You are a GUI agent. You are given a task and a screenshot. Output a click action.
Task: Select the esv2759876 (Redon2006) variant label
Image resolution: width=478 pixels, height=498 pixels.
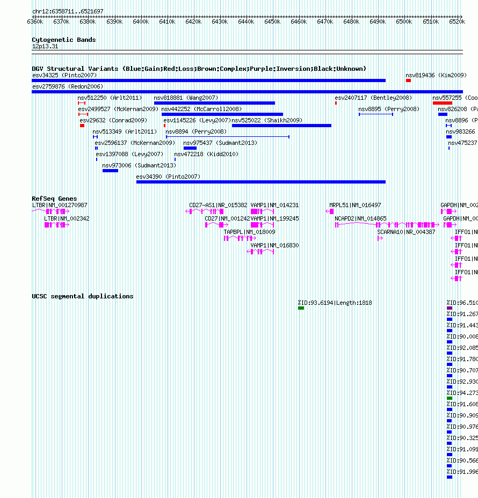pos(67,86)
